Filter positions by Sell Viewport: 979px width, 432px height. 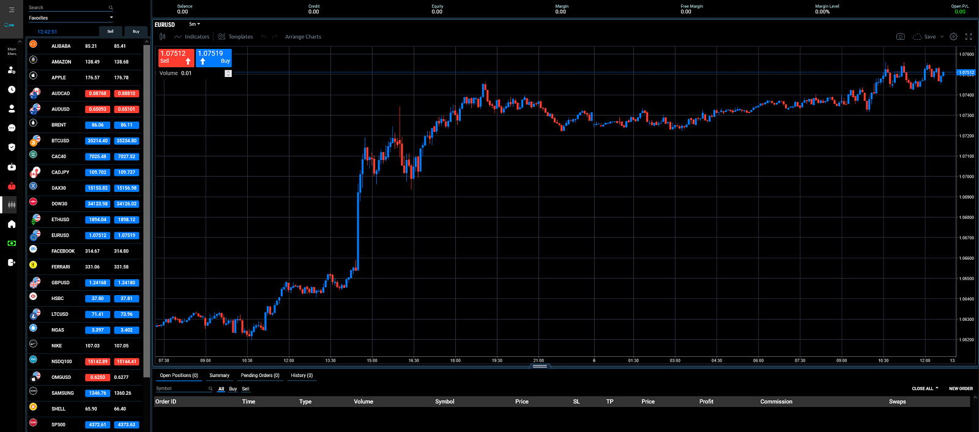[x=245, y=389]
